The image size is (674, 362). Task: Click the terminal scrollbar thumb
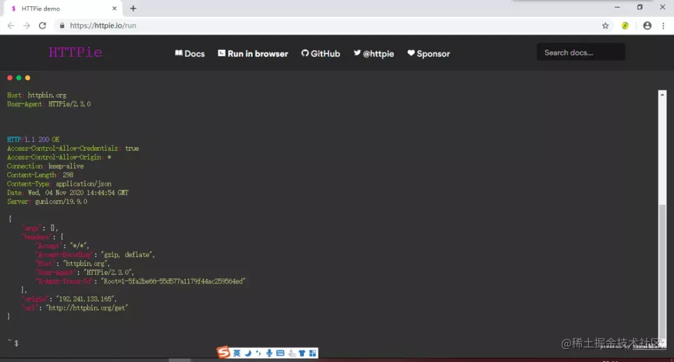coord(662,272)
